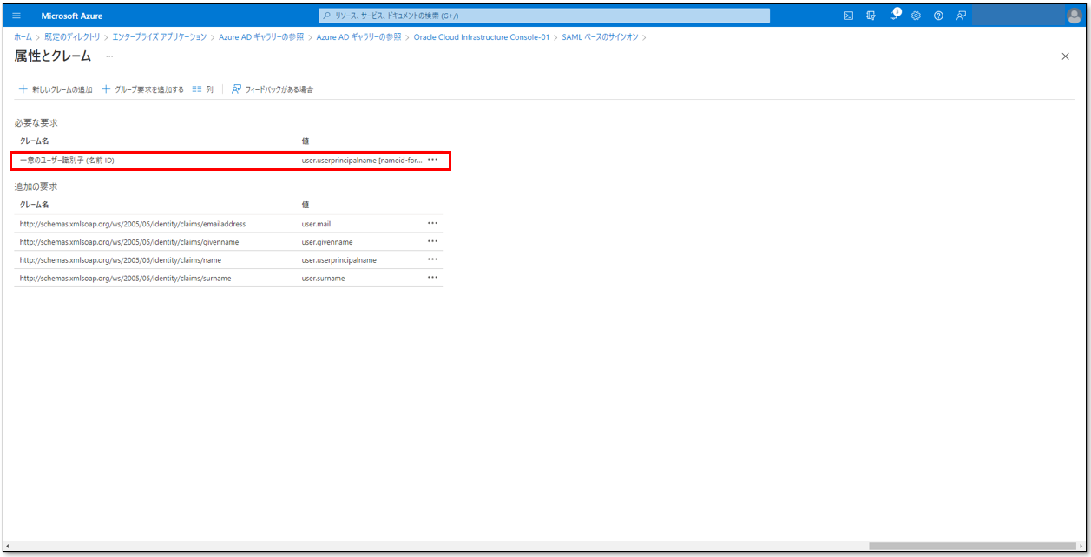1091x557 pixels.
Task: Click 新しいクレームの追加 toolbar button
Action: click(56, 89)
